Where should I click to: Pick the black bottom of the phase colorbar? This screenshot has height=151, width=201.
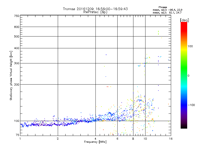coord(184,127)
